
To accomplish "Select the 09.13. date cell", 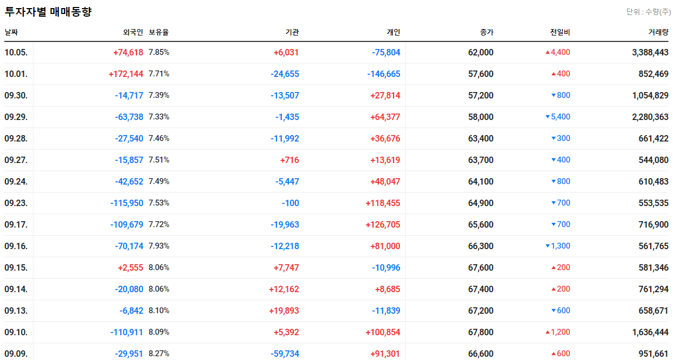I will [16, 310].
